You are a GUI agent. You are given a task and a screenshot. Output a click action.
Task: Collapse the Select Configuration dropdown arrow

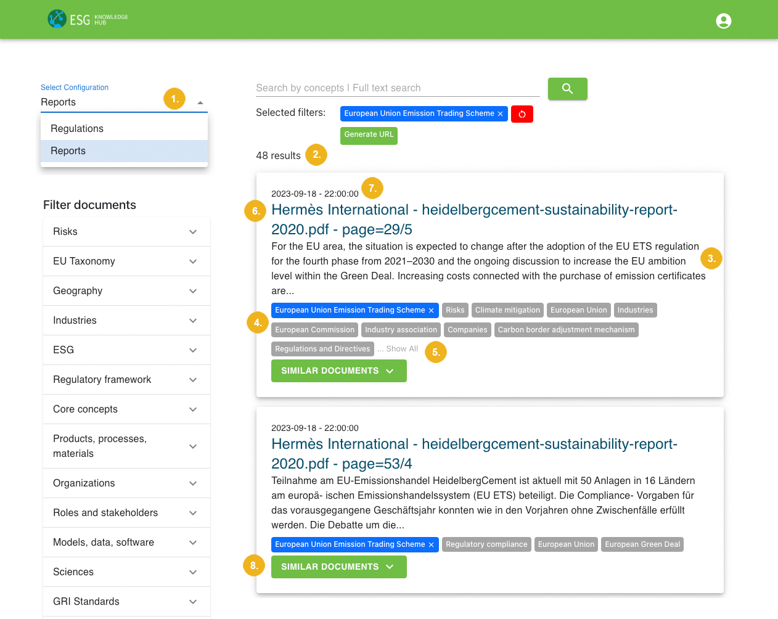click(200, 103)
